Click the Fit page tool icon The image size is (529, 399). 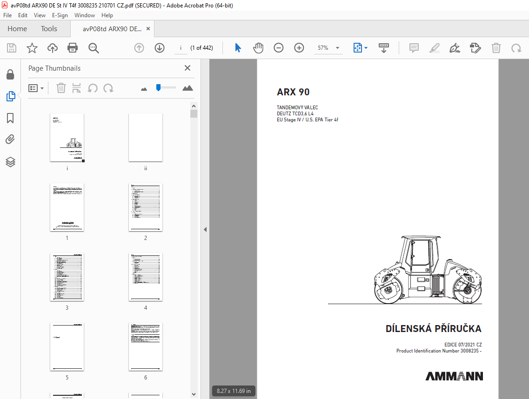click(358, 48)
